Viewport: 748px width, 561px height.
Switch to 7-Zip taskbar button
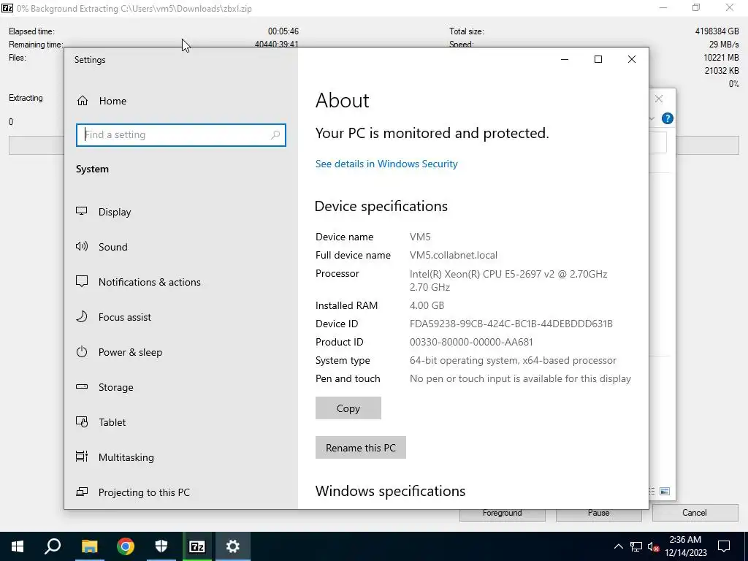[x=197, y=546]
